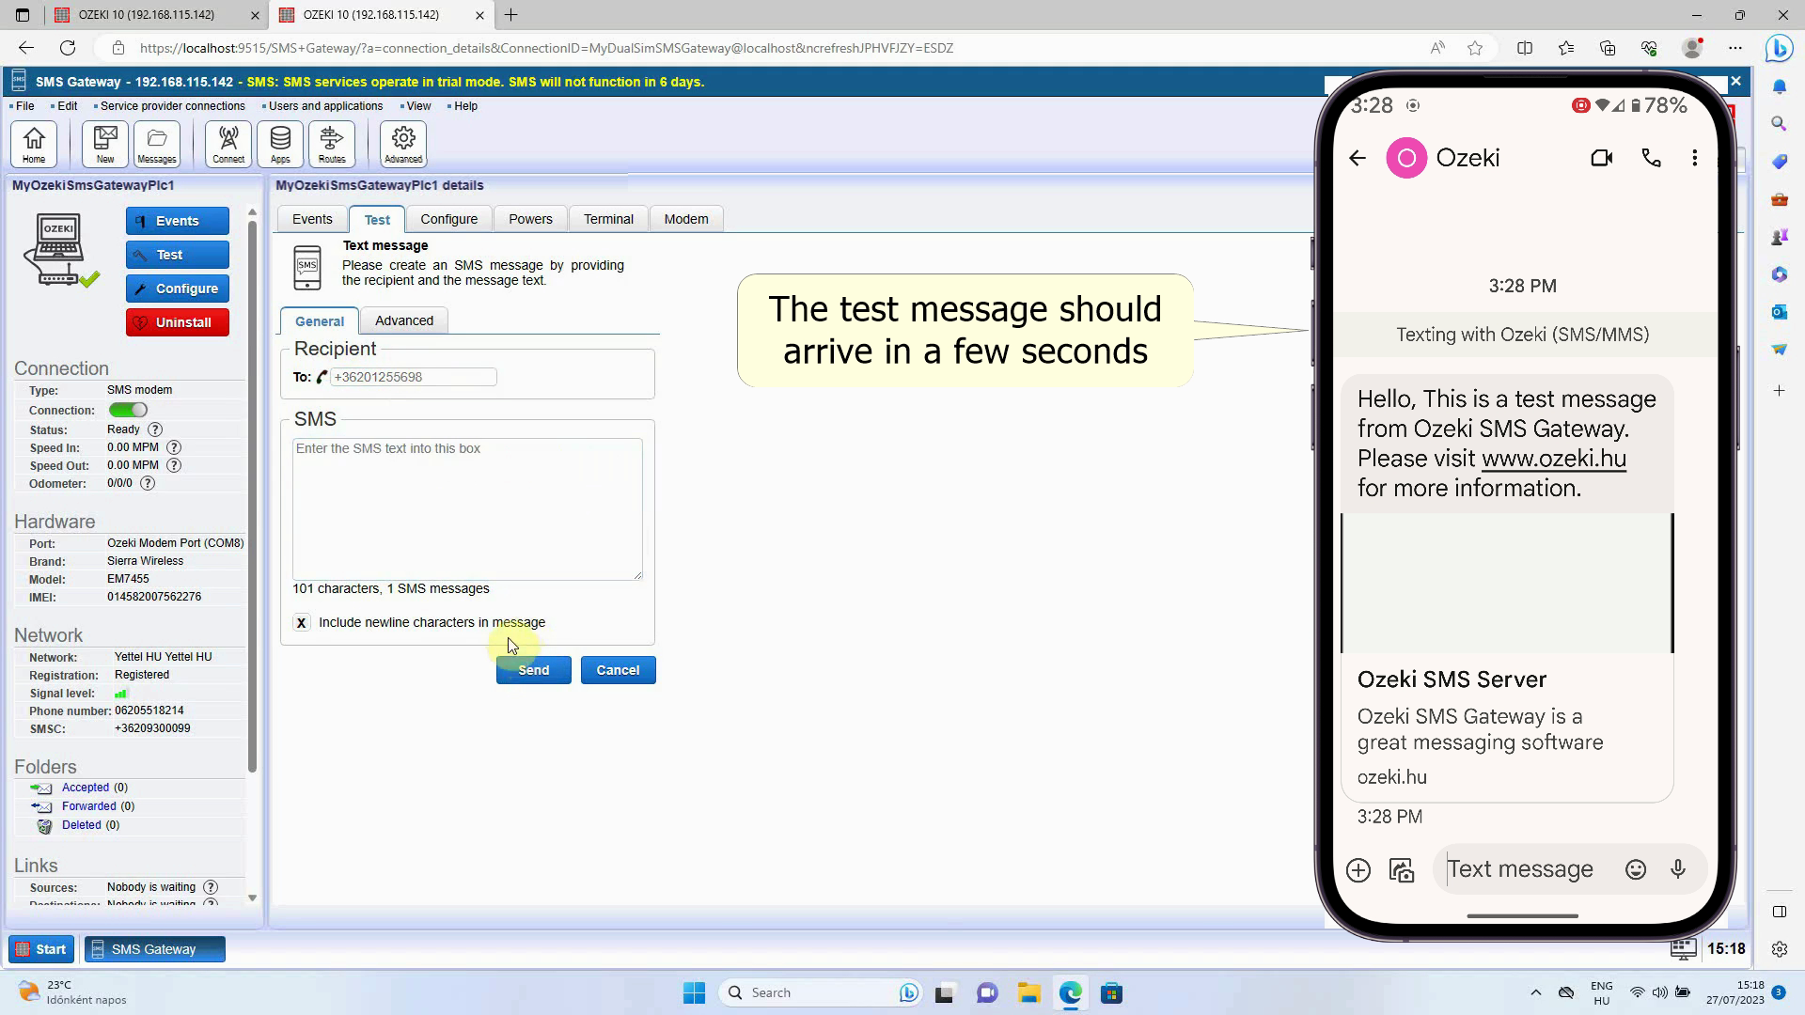Open the View menu
Viewport: 1805px width, 1015px height.
point(418,106)
